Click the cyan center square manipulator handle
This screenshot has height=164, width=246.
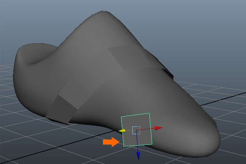tap(136, 130)
